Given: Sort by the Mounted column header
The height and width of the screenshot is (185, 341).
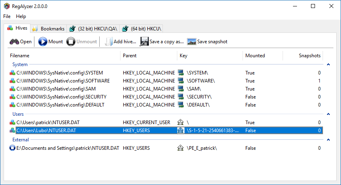Looking at the screenshot, I should click(255, 56).
